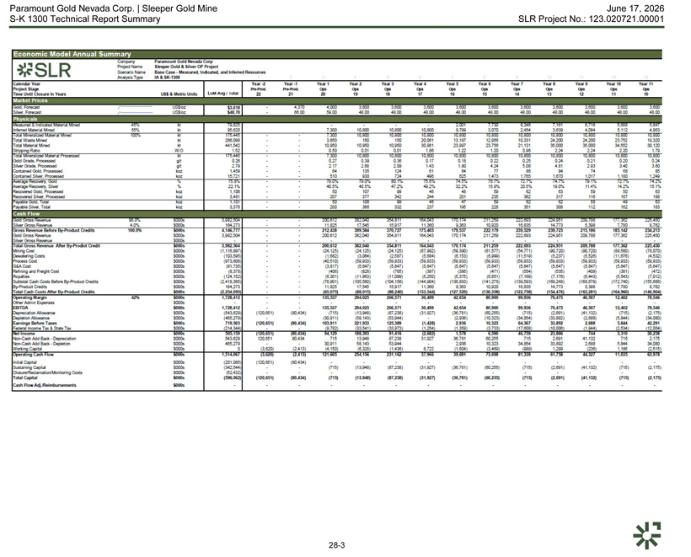Click the 'Process Cost' row label
Screen dimensions: 691x557
point(25,261)
